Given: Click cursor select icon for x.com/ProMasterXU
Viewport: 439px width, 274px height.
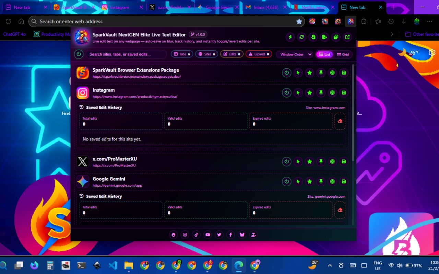Looking at the screenshot, I should (x=298, y=161).
